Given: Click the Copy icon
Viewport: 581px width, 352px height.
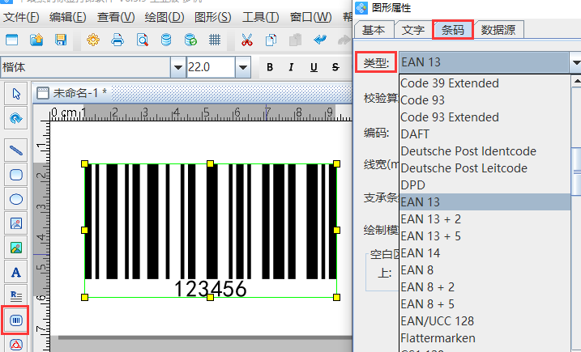Looking at the screenshot, I should point(271,40).
